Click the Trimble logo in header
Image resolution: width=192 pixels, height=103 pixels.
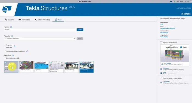tap(186, 14)
